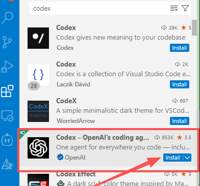Expand the Install dropdown arrow for OpenAI Codex
The image size is (200, 186).
(x=187, y=158)
